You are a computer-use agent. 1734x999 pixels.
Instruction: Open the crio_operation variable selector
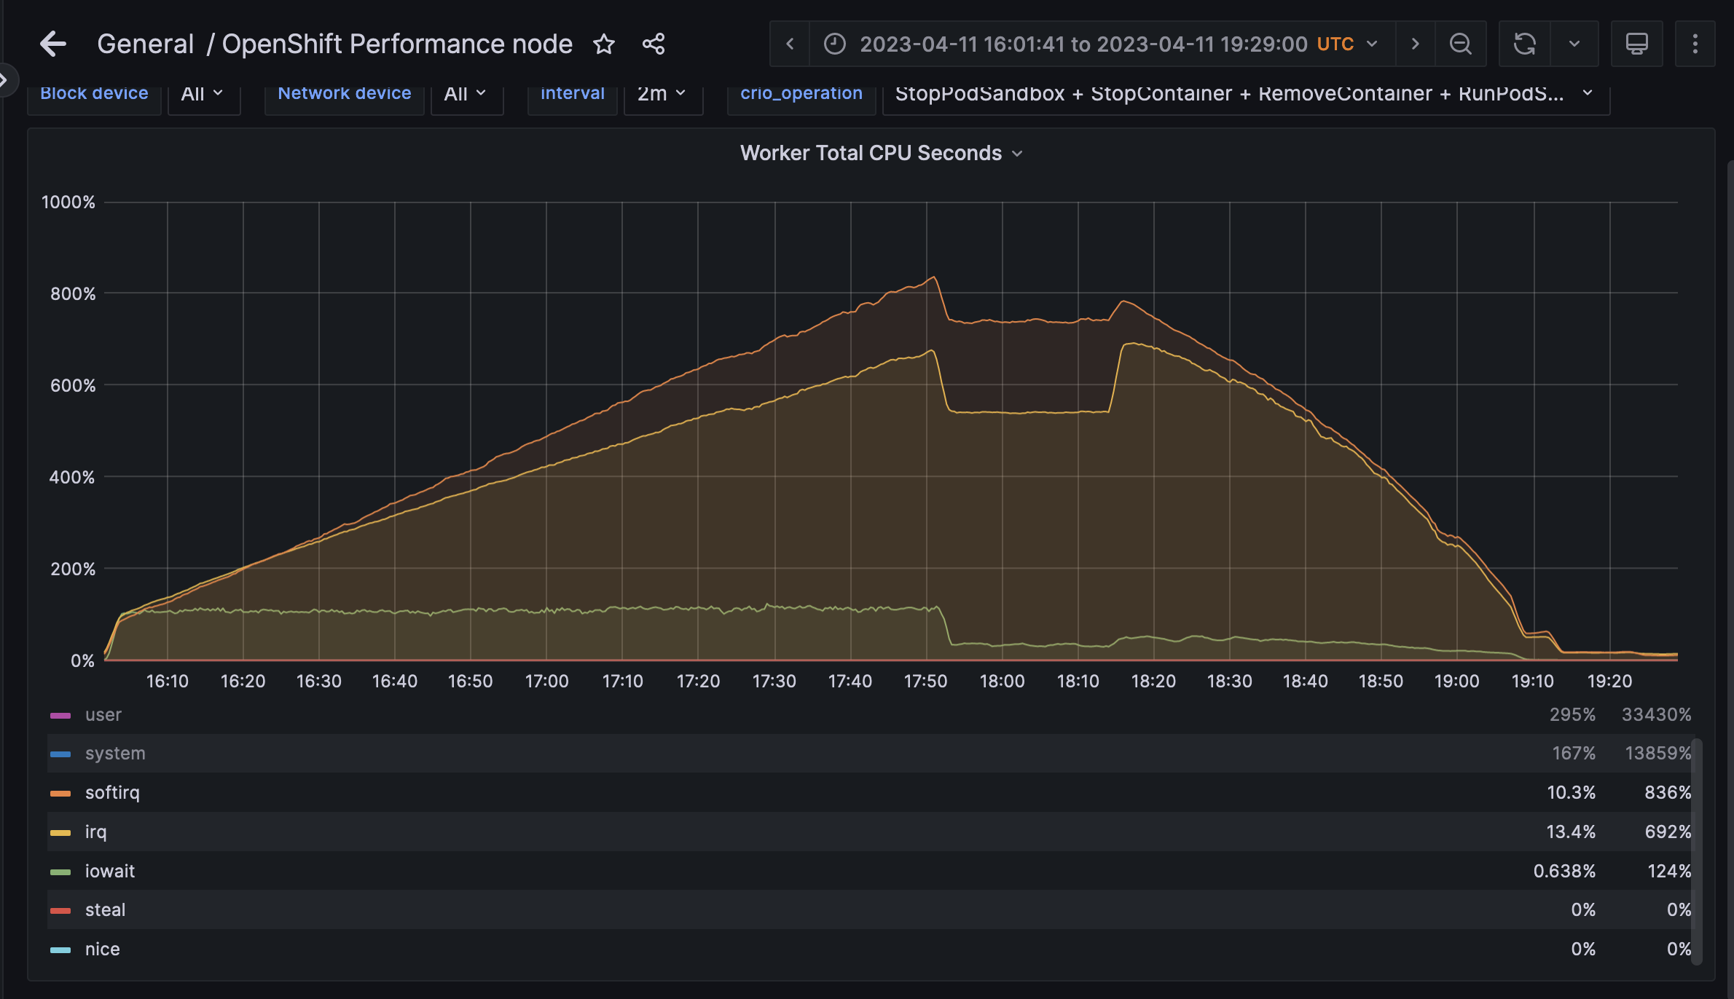tap(1244, 94)
